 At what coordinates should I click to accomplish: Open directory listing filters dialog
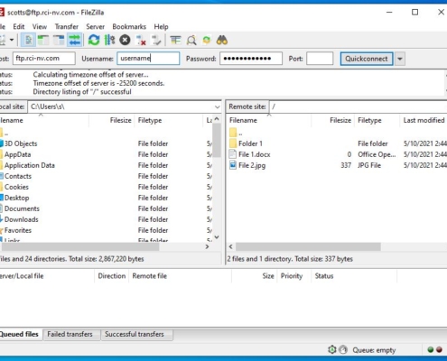pos(175,40)
